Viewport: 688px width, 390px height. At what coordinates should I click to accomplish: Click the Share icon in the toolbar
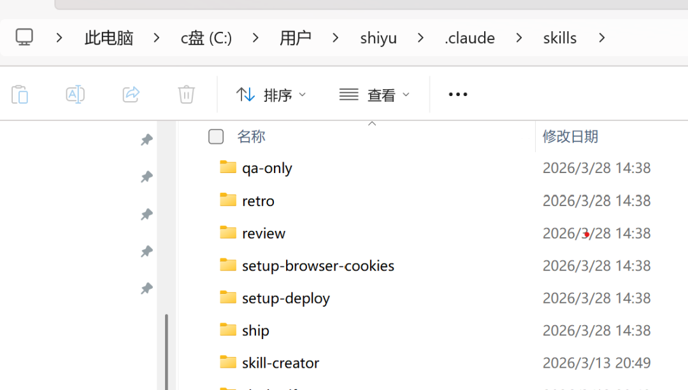pyautogui.click(x=130, y=94)
